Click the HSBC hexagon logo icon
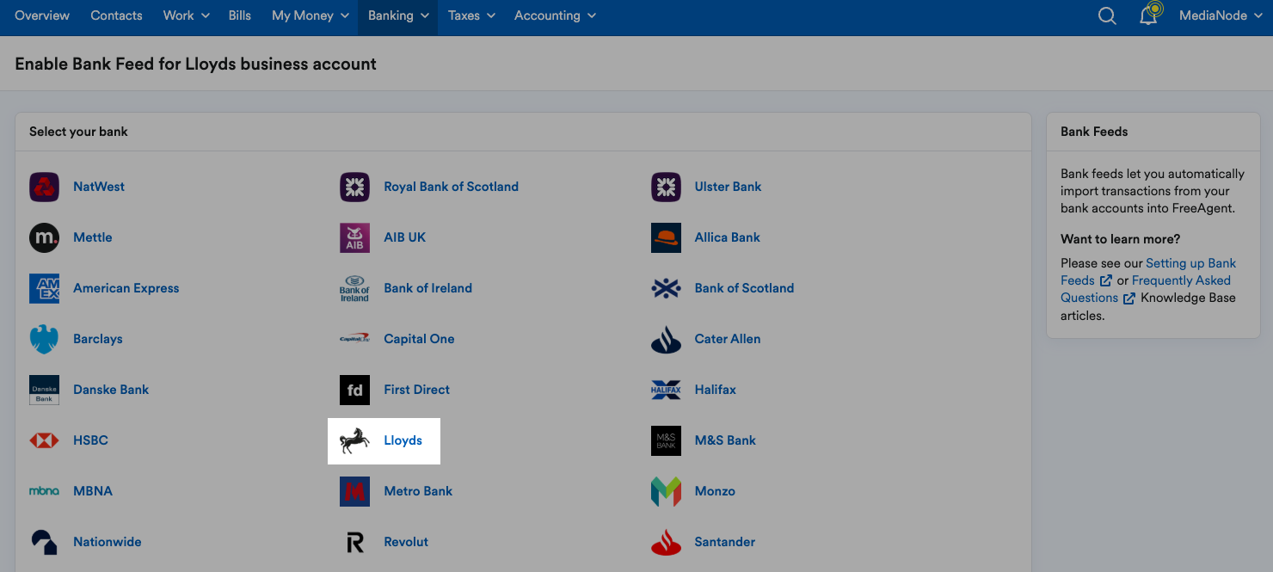Image resolution: width=1273 pixels, height=572 pixels. [44, 440]
